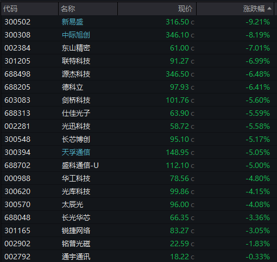Select stock code 002384
Image resolution: width=277 pixels, height=262 pixels.
pyautogui.click(x=17, y=48)
